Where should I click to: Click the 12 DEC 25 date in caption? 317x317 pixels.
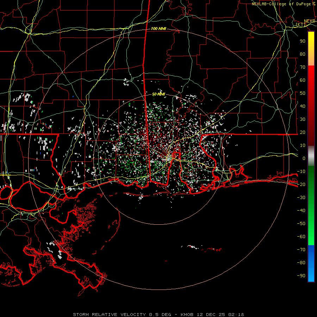point(211,315)
